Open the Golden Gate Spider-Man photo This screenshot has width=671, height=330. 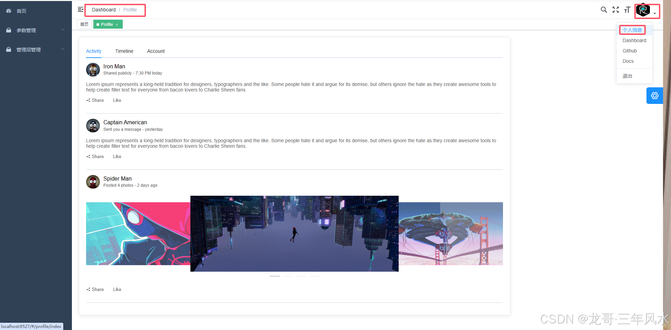[x=451, y=234]
